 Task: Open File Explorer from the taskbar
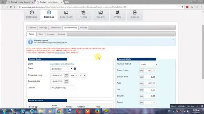[41, 111]
